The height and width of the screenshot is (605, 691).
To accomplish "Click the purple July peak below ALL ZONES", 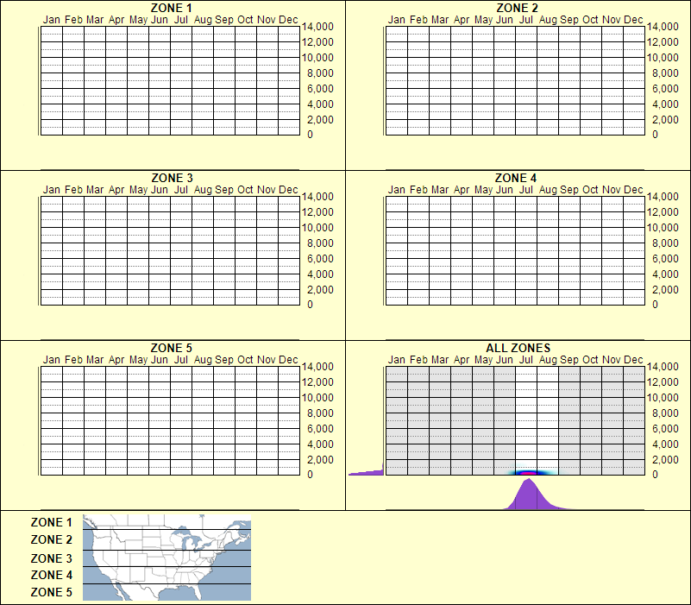I will [530, 496].
